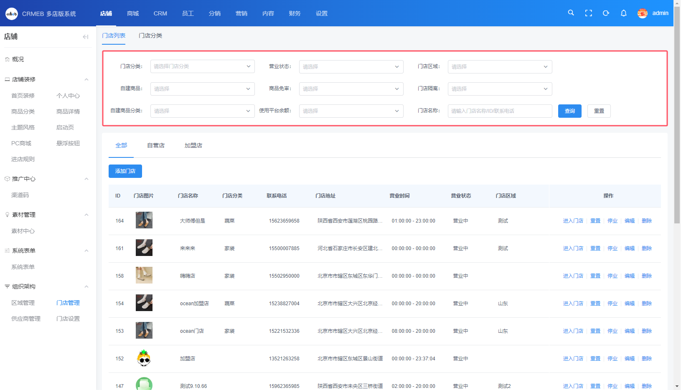This screenshot has width=681, height=390.
Task: Collapse the 组织架构 menu group
Action: pos(86,286)
